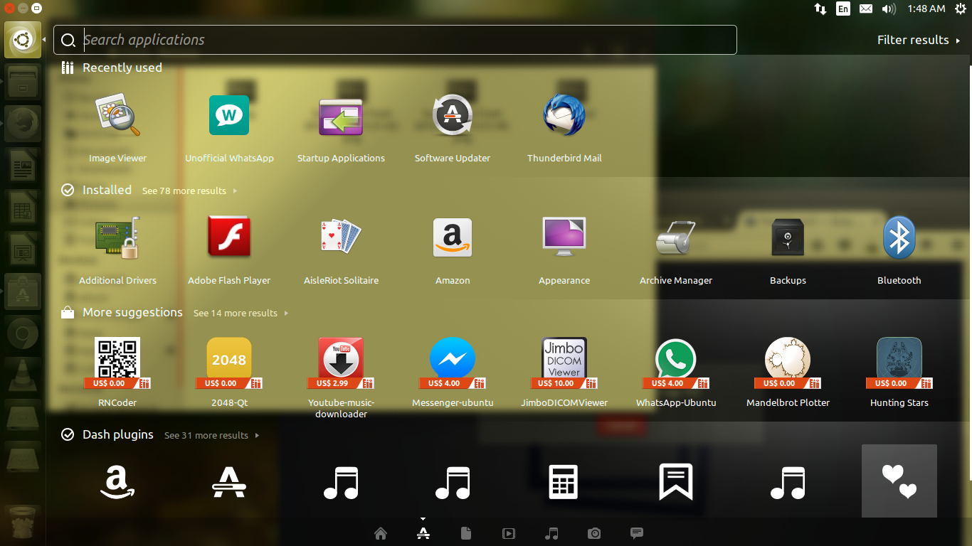Select Messenger-ubuntu suggestion

(x=453, y=373)
